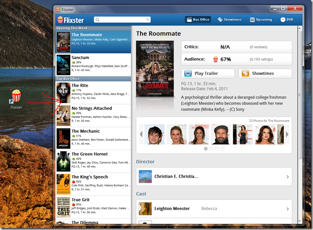Go to previous photos with left arrow
Image resolution: width=313 pixels, height=230 pixels.
pyautogui.click(x=141, y=135)
